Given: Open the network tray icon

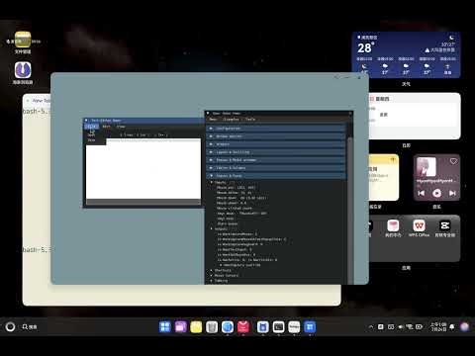Looking at the screenshot, I should coord(410,326).
